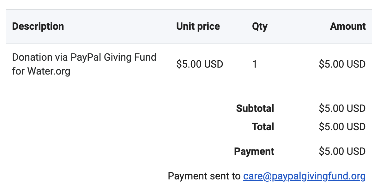Click the Subtotal label
The image size is (374, 187).
click(x=255, y=108)
